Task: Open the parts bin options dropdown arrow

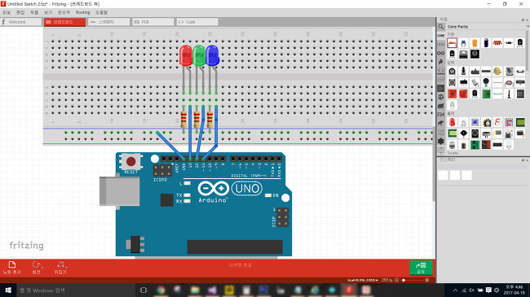Action: coord(527,26)
